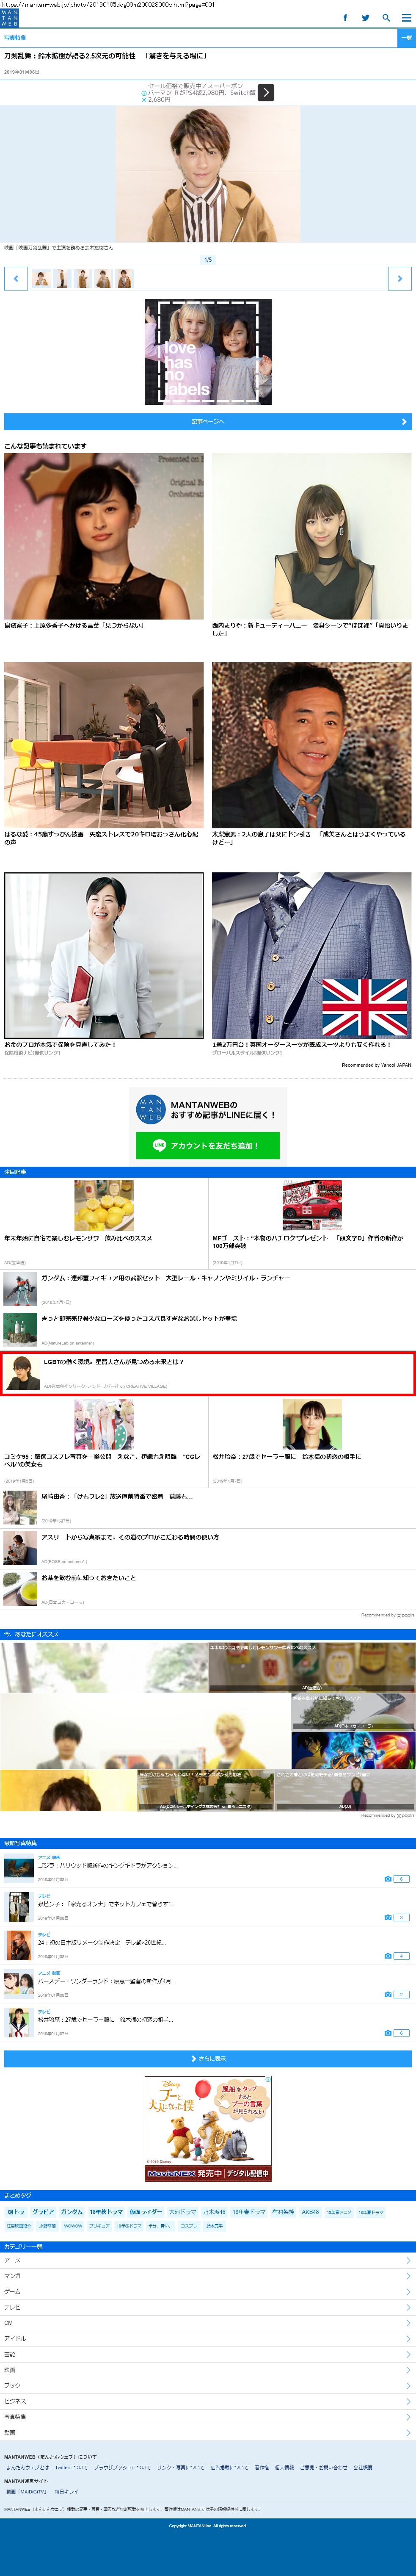
Task: Share the page via the Facebook icon
Action: pos(345,18)
